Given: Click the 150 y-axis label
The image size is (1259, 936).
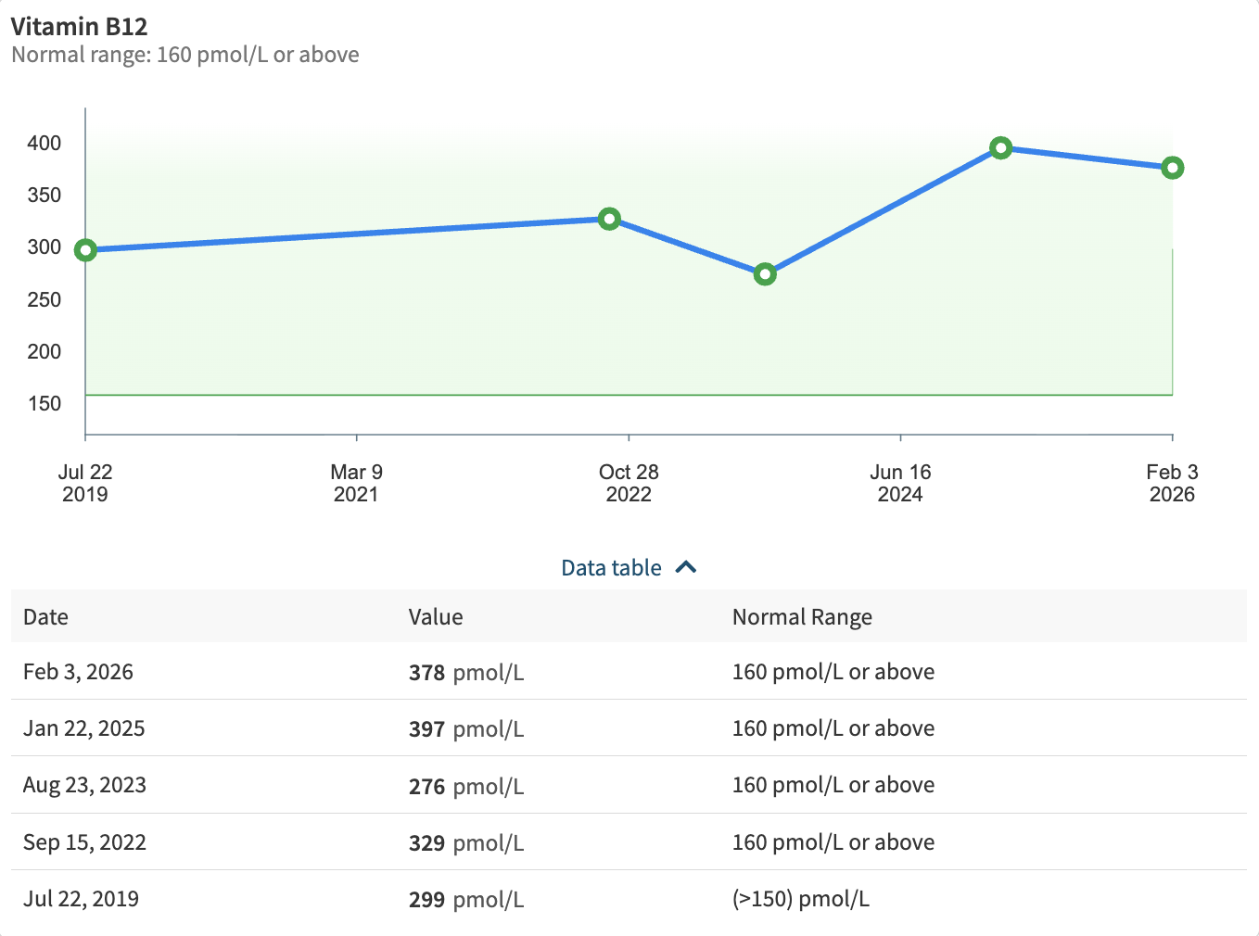Looking at the screenshot, I should click(45, 403).
